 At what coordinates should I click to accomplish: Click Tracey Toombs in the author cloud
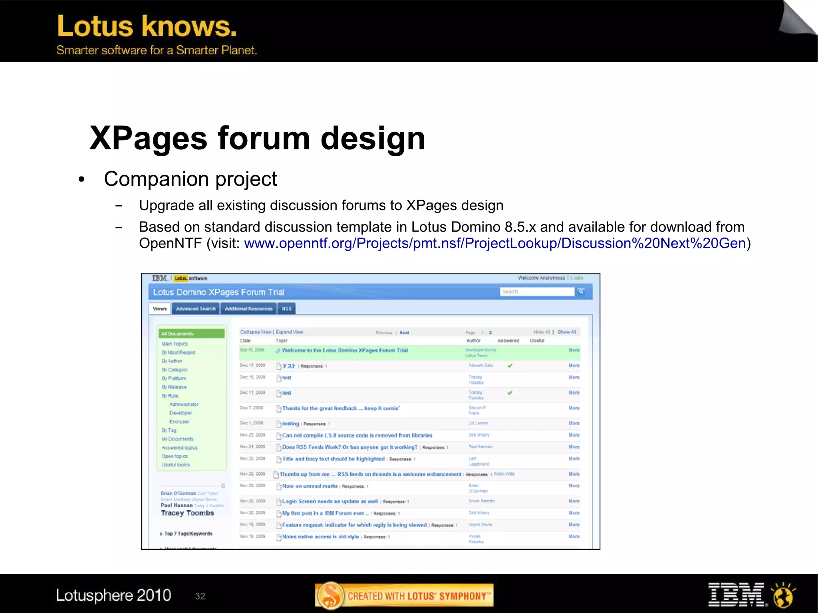(187, 513)
